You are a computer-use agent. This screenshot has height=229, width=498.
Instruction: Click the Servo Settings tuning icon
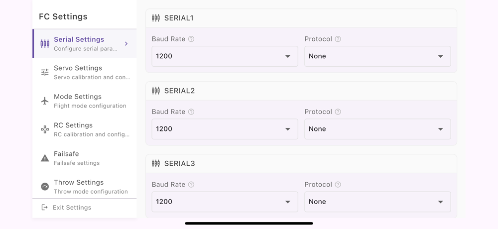tap(45, 72)
